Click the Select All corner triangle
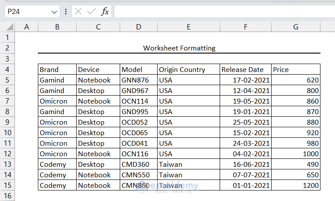 (10, 27)
